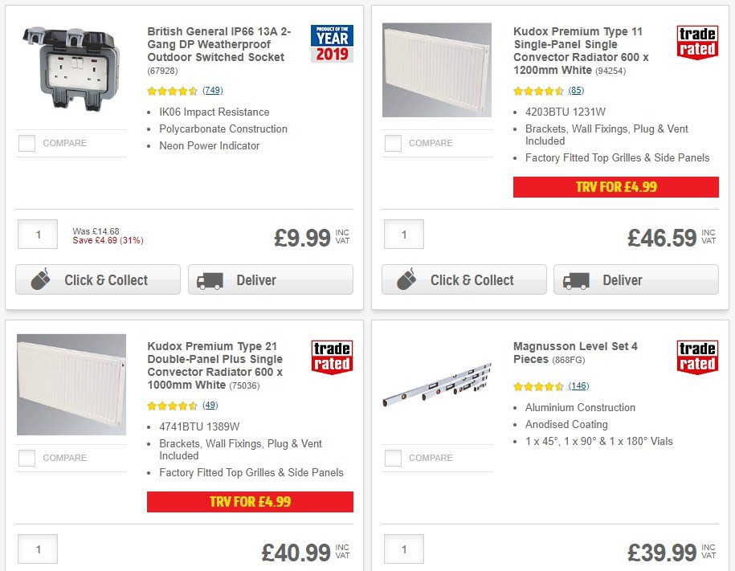The width and height of the screenshot is (735, 571).
Task: Click the red TRV FOR £4.99 banner
Action: point(615,186)
